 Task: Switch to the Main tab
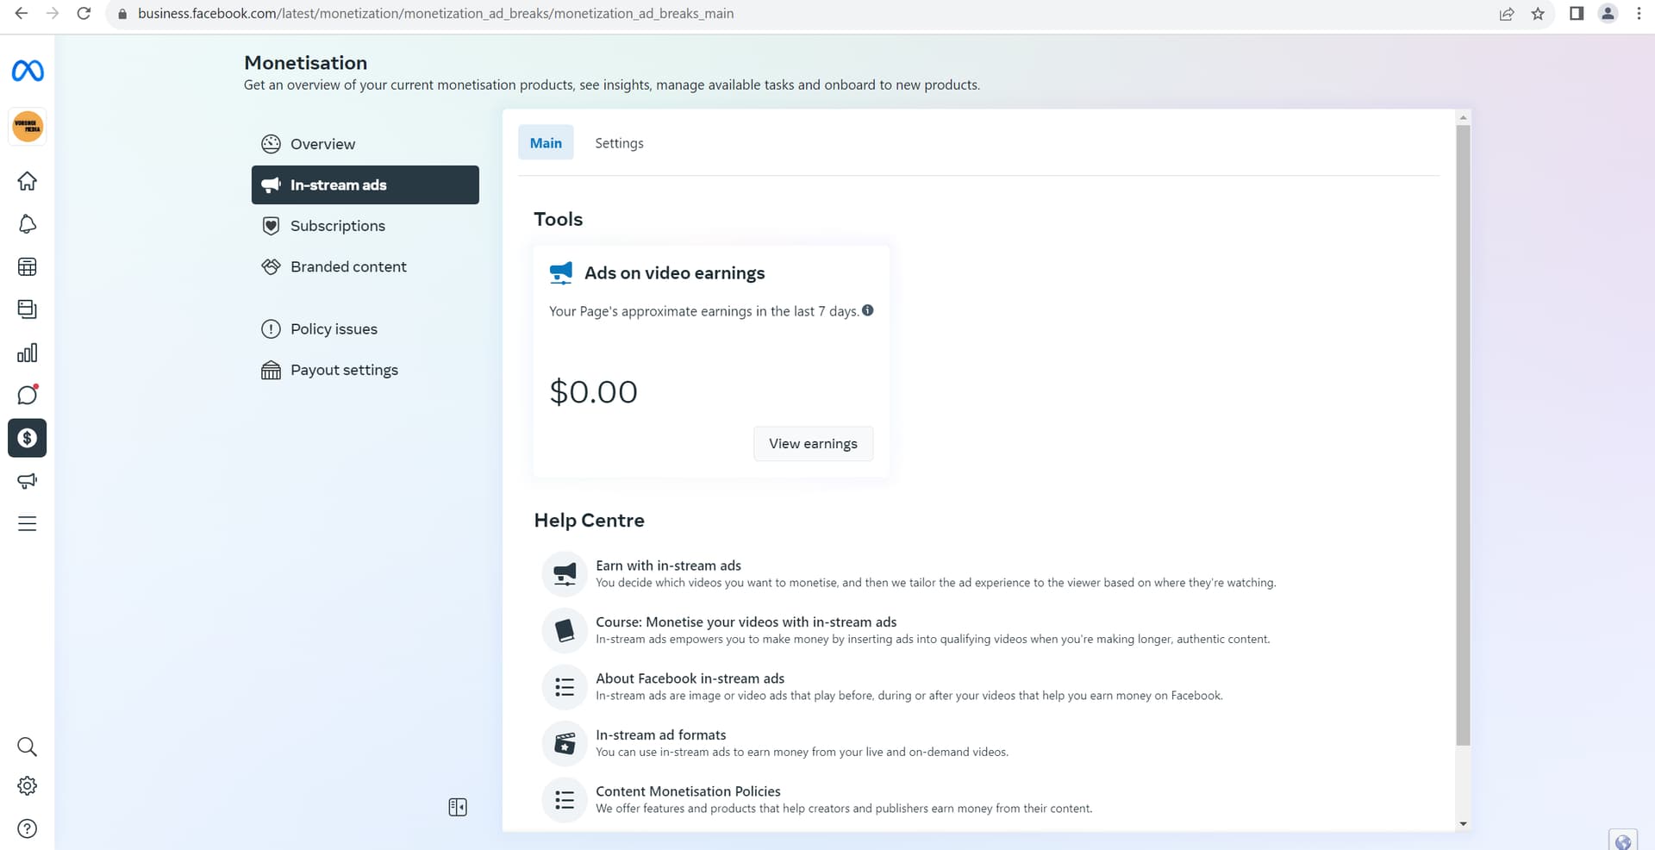point(546,143)
